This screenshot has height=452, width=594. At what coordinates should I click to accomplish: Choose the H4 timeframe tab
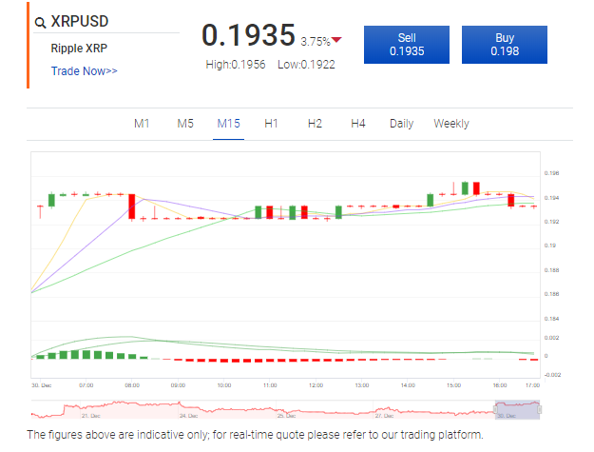pos(357,124)
